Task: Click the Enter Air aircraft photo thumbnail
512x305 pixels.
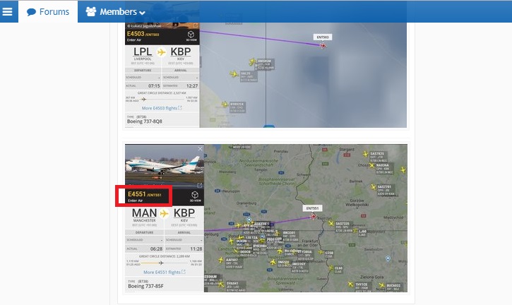Action: point(165,167)
